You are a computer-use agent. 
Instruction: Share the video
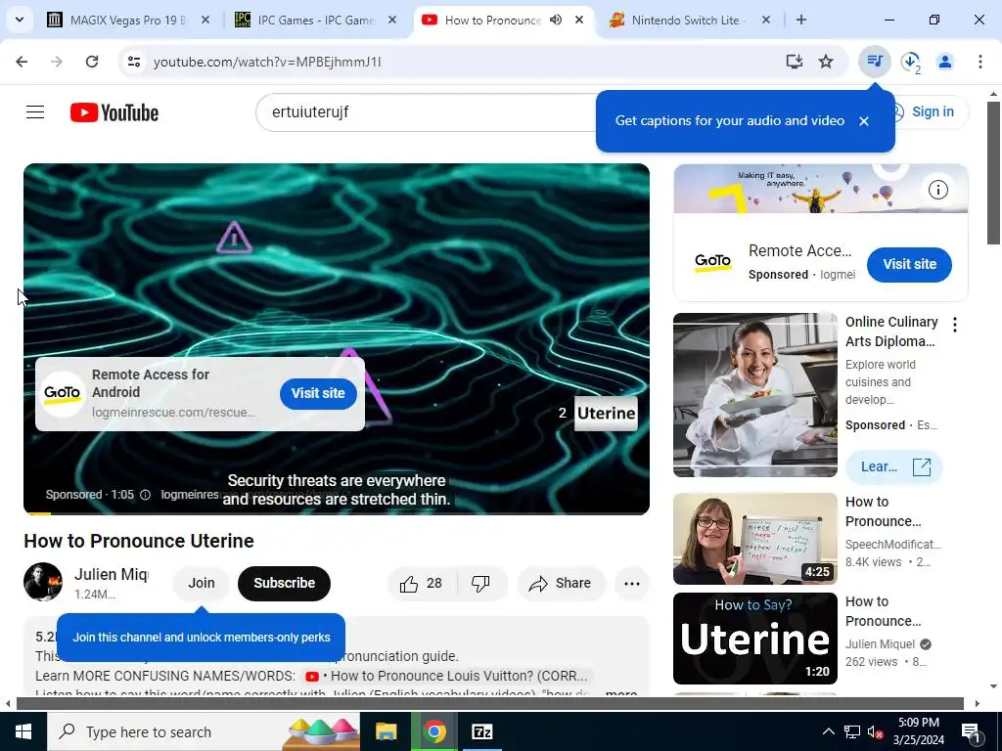click(x=561, y=583)
